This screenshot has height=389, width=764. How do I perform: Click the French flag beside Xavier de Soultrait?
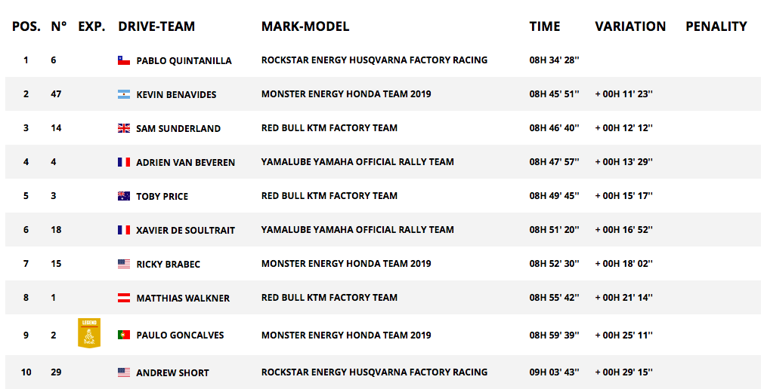click(x=124, y=230)
